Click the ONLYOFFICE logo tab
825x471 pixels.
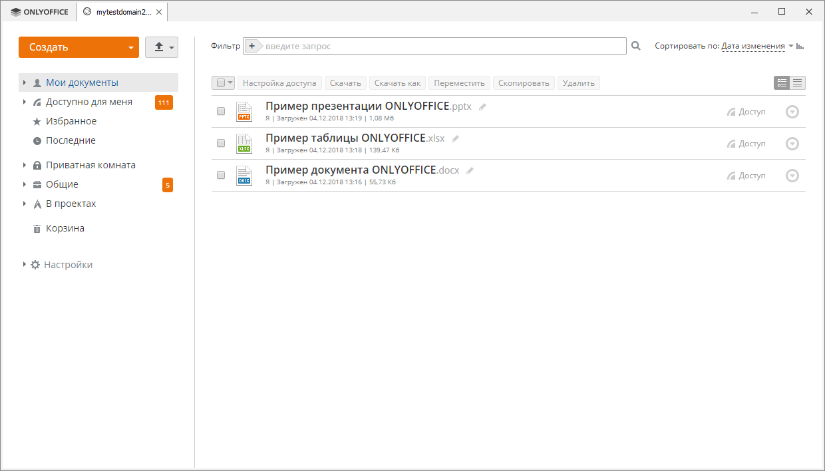tap(39, 11)
